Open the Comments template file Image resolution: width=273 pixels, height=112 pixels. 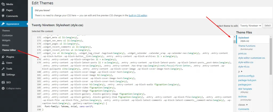click(x=244, y=109)
